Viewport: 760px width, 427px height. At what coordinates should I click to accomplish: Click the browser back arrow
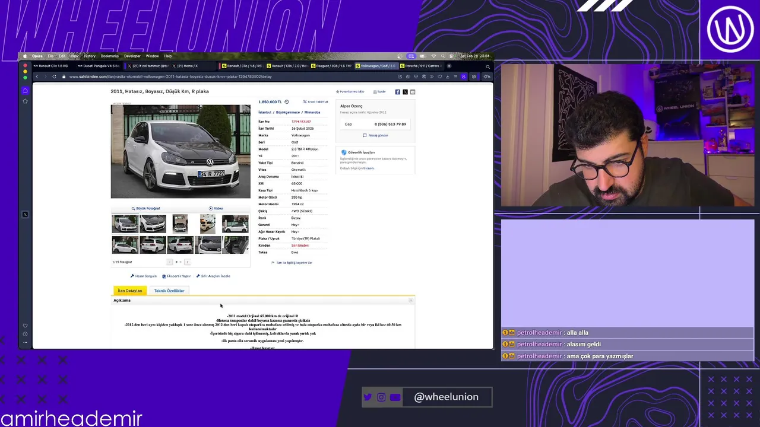click(x=36, y=77)
